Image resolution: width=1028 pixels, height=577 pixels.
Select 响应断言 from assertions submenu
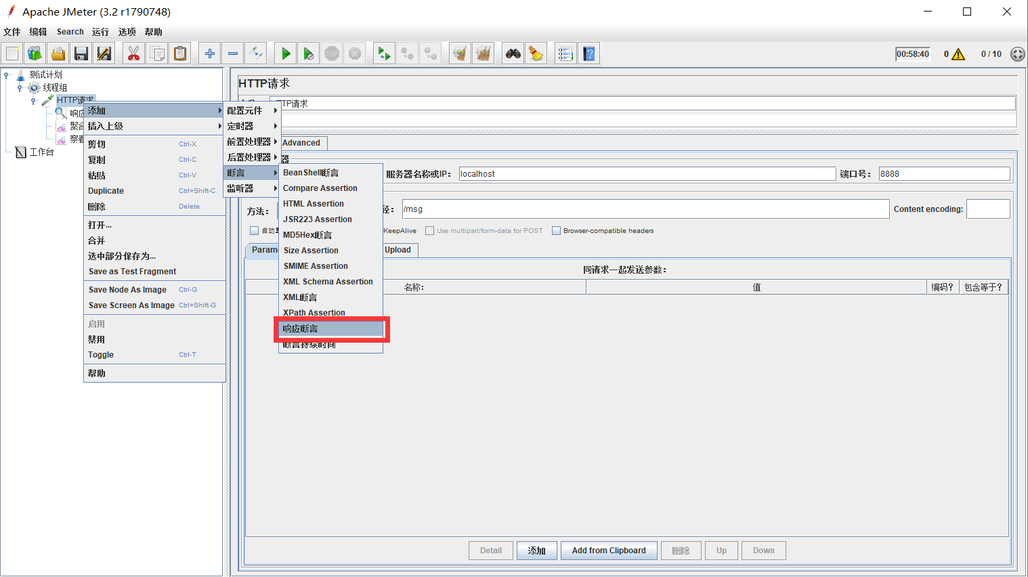331,328
